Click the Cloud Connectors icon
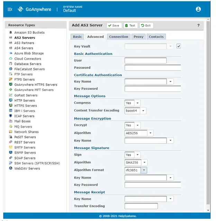Image resolution: width=216 pixels, height=221 pixels. (x=11, y=59)
